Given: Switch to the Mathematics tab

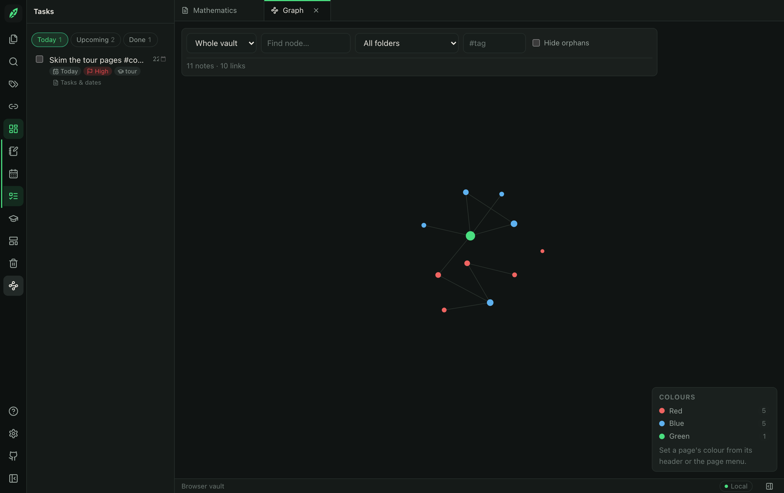Looking at the screenshot, I should pos(215,10).
